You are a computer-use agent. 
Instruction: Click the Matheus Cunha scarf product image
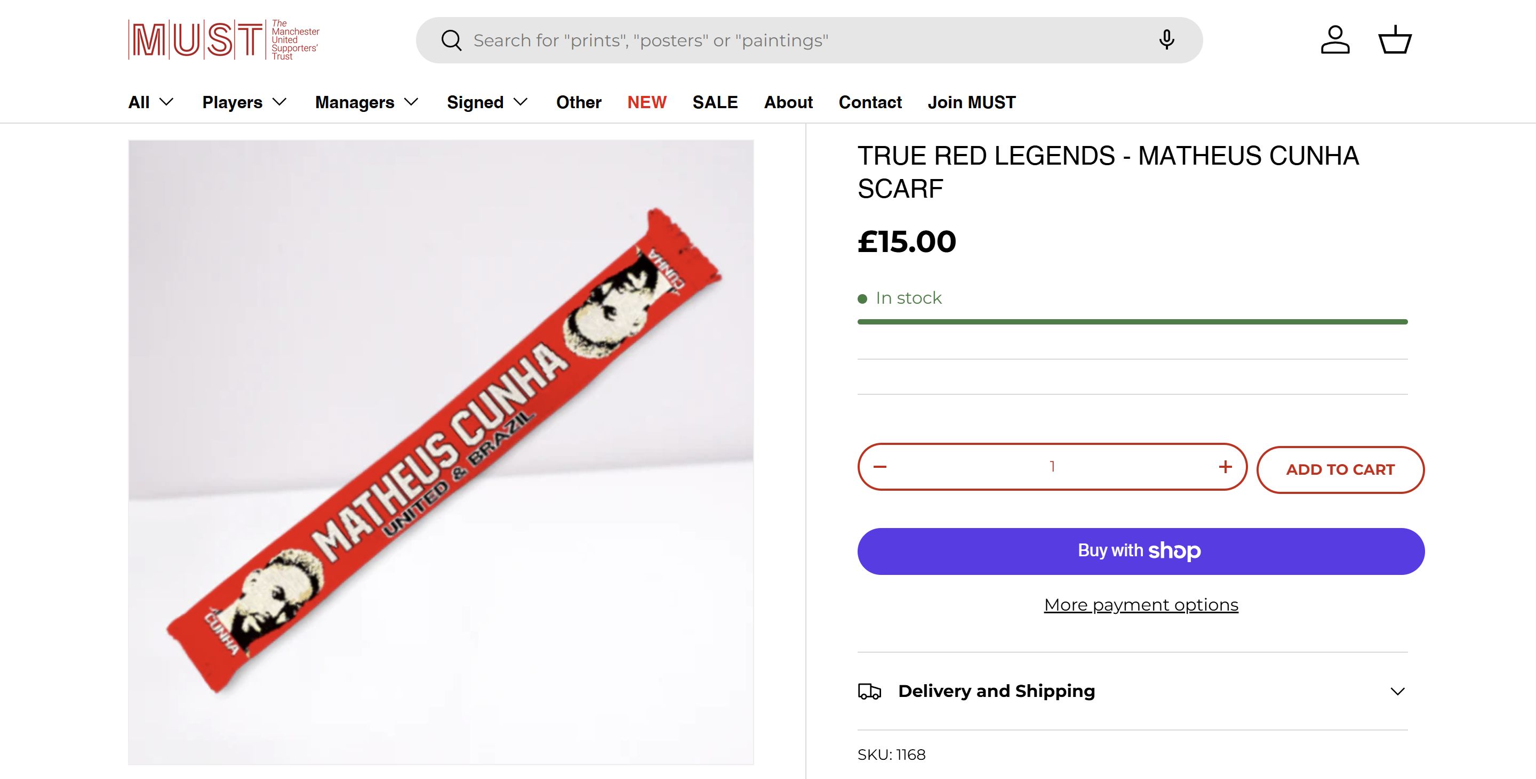tap(441, 452)
